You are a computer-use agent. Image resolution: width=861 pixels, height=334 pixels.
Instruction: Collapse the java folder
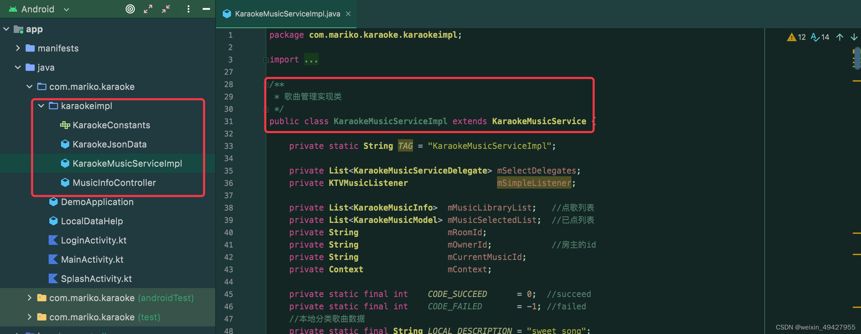pyautogui.click(x=18, y=68)
